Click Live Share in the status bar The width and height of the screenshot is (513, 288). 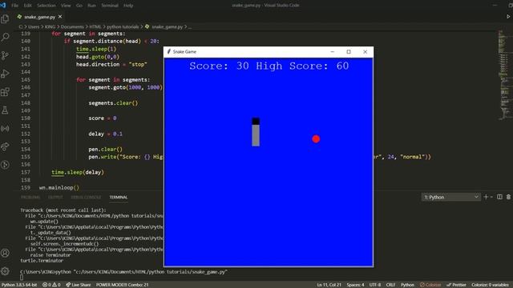79,285
